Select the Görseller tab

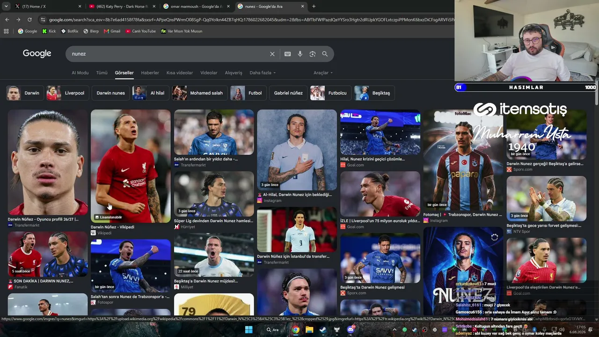124,73
